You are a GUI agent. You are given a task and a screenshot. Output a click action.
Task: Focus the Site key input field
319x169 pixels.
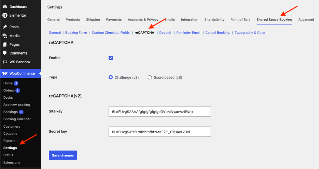(x=160, y=111)
